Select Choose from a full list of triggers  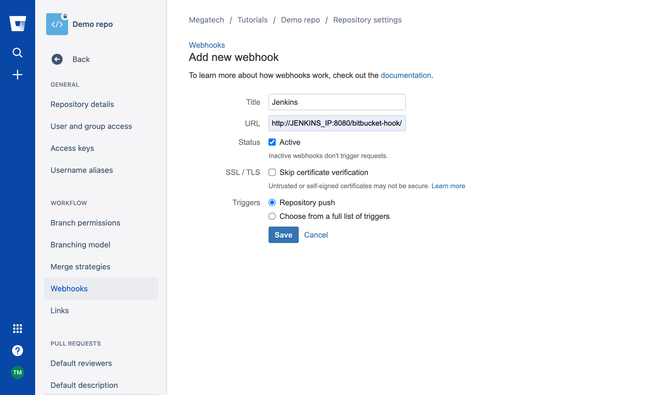pyautogui.click(x=272, y=216)
